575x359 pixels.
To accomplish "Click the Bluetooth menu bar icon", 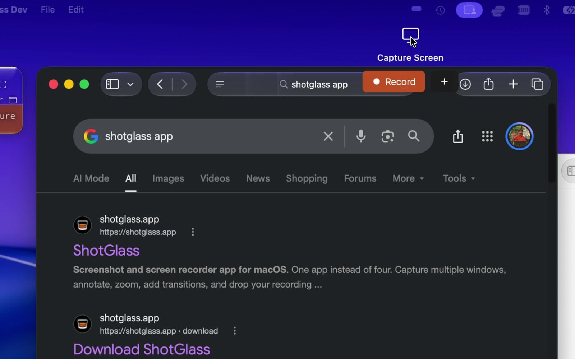I will [x=547, y=10].
